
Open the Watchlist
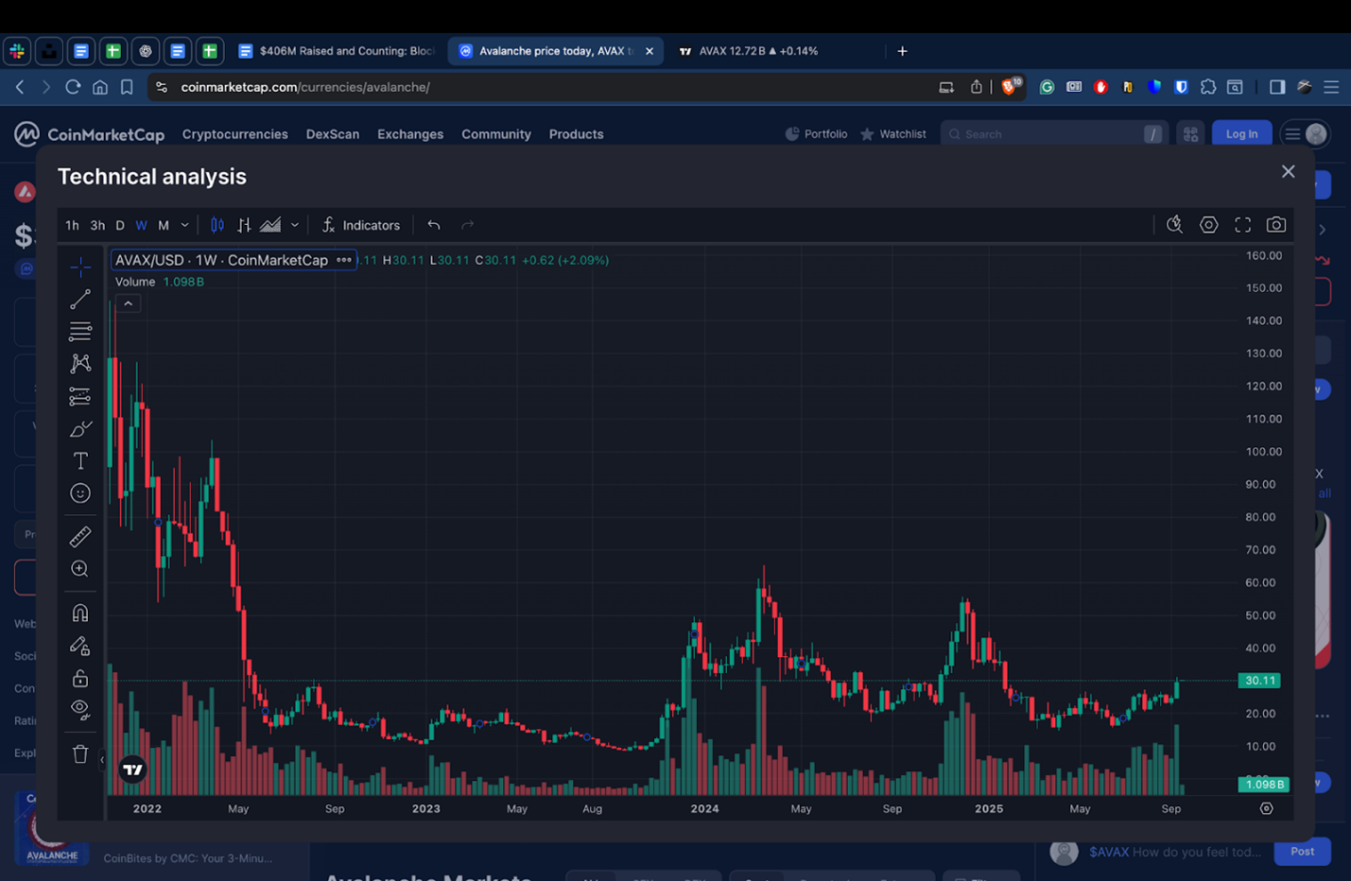tap(892, 134)
